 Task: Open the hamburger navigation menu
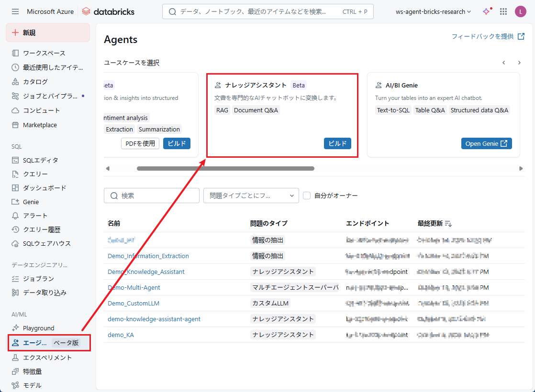[x=15, y=11]
